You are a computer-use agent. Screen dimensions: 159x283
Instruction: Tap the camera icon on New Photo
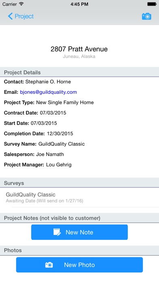coord(49,265)
